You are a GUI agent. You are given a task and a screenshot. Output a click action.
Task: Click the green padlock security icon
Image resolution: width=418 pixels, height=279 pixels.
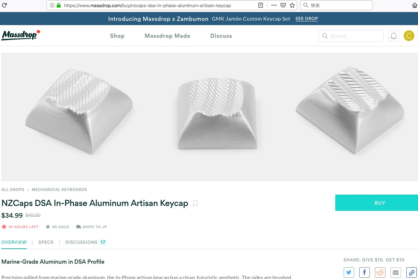(x=59, y=6)
